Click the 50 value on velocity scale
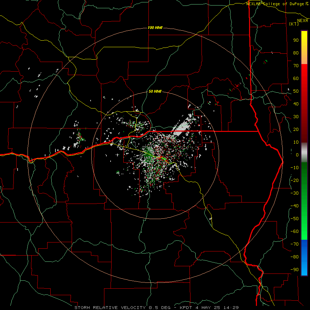Screen dimensions: 310x310 (x=296, y=91)
